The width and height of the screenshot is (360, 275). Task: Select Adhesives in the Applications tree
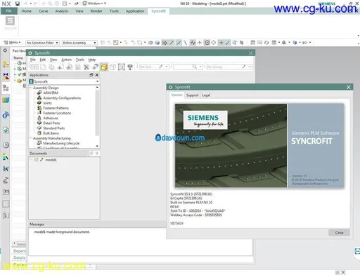[51, 118]
